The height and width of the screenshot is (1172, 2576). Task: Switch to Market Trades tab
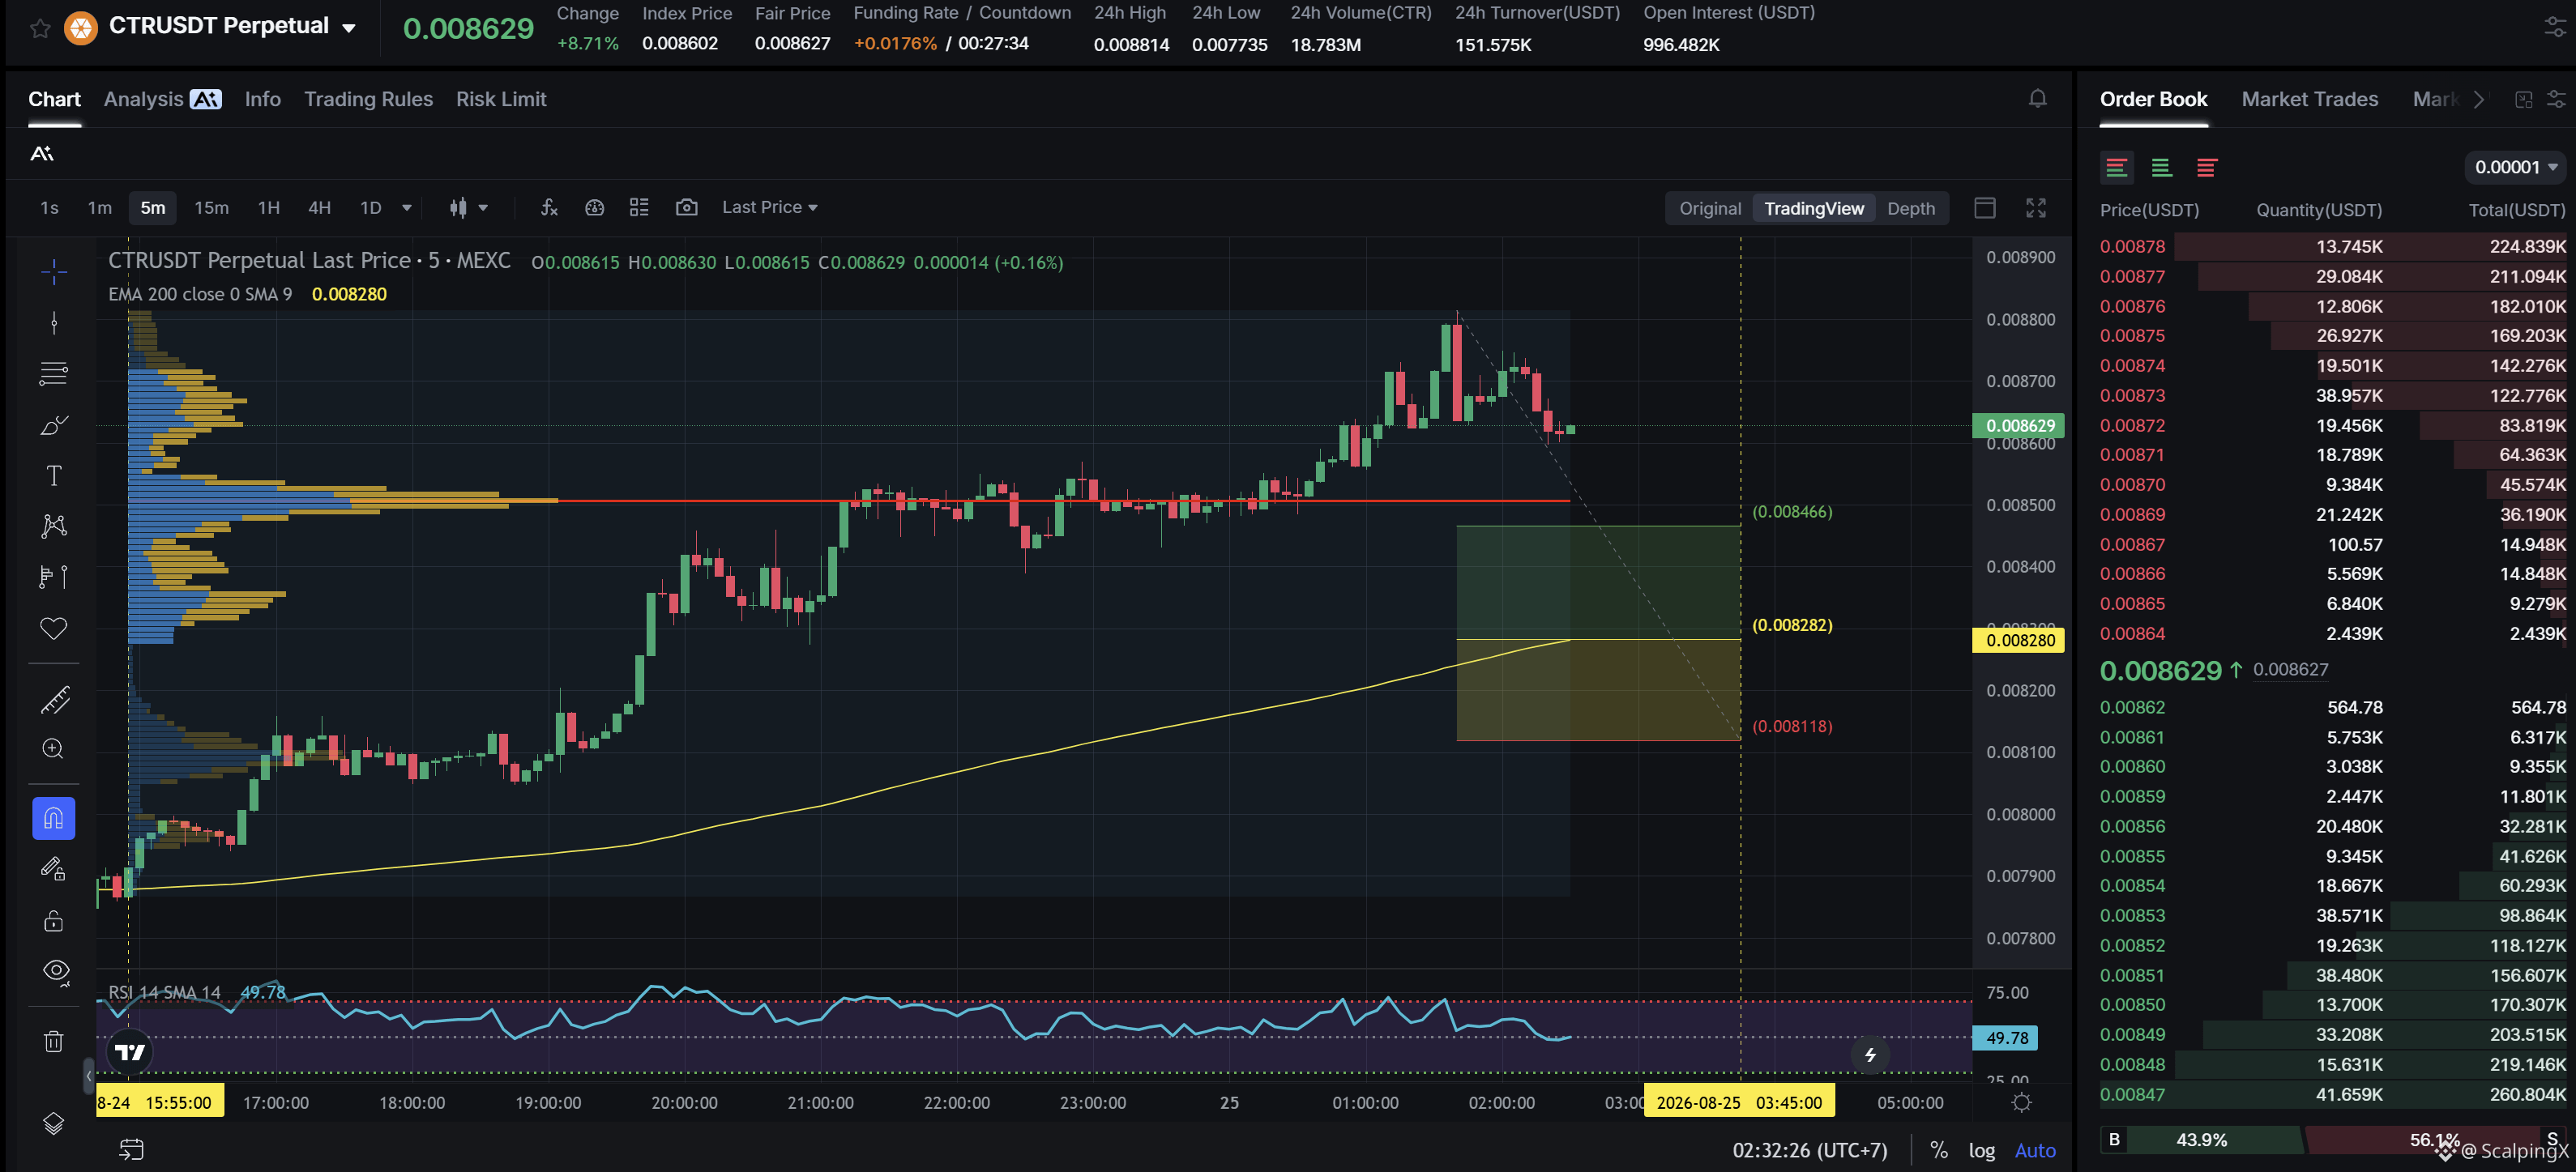[x=2309, y=99]
